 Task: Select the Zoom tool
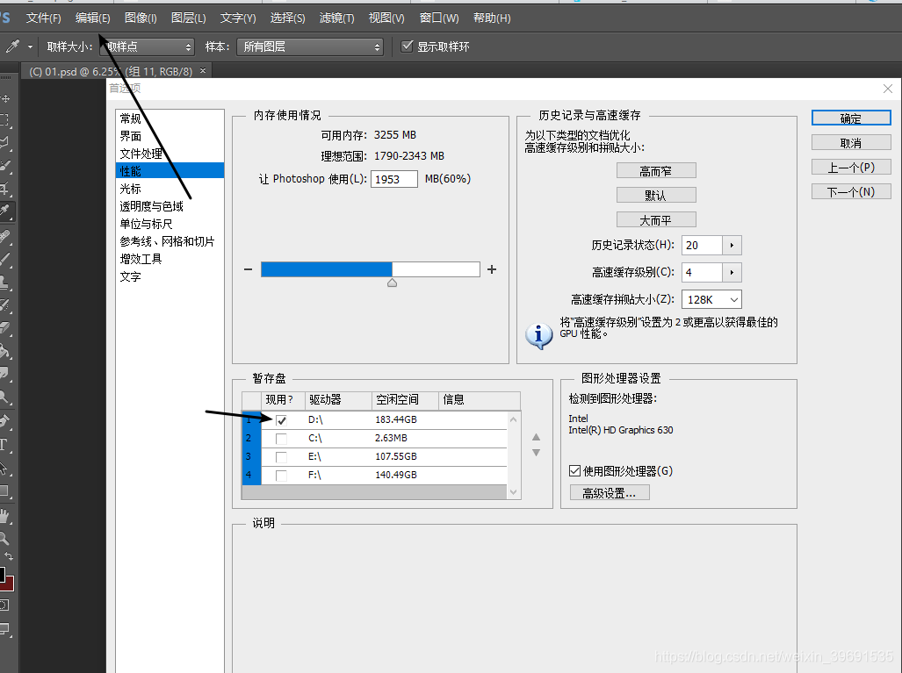(x=8, y=538)
